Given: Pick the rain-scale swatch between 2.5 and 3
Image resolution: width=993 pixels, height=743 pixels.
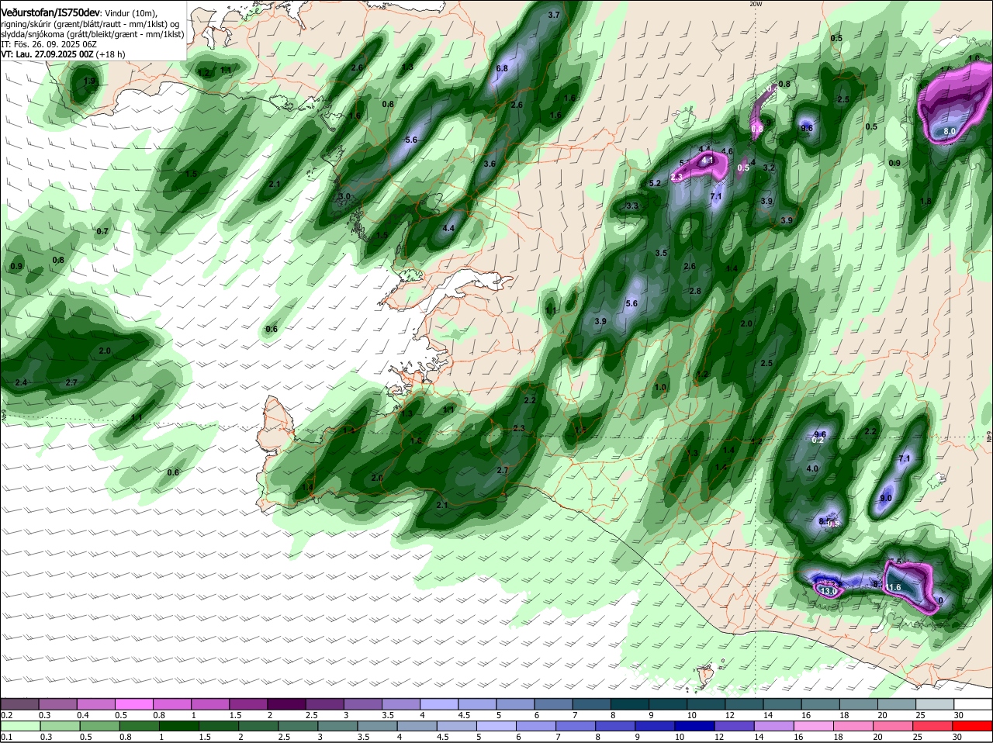Looking at the screenshot, I should pos(298,725).
